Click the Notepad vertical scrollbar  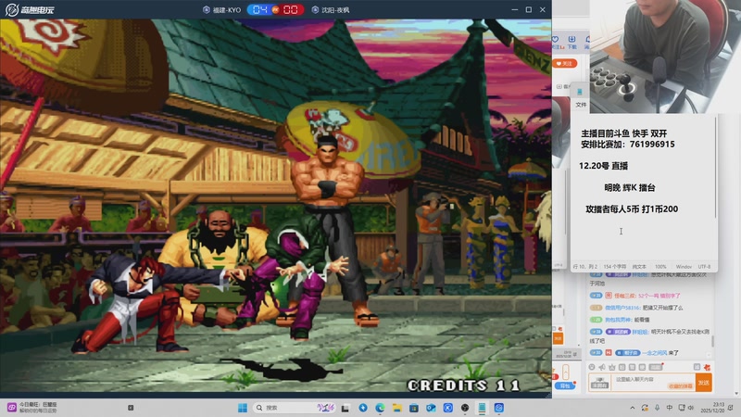(715, 168)
